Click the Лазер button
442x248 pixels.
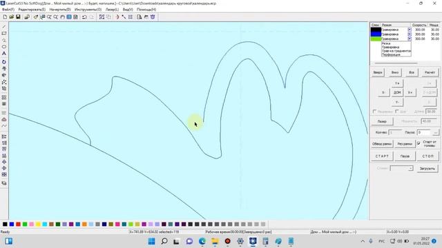382,121
